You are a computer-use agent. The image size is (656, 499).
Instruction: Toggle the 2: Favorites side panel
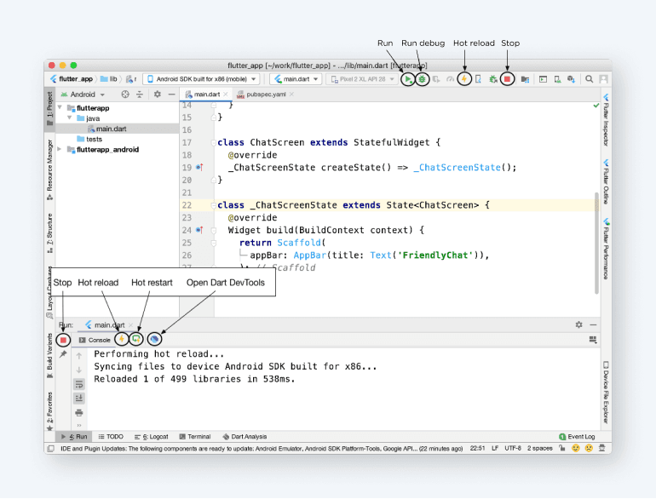[x=49, y=410]
